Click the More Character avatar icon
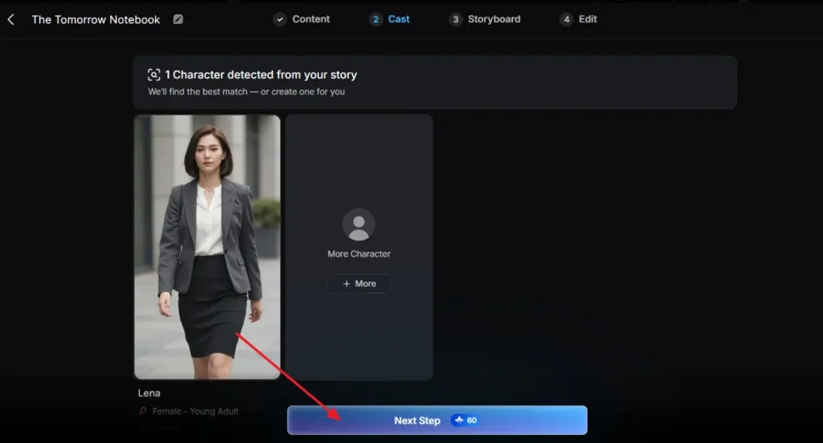823x443 pixels. point(358,225)
